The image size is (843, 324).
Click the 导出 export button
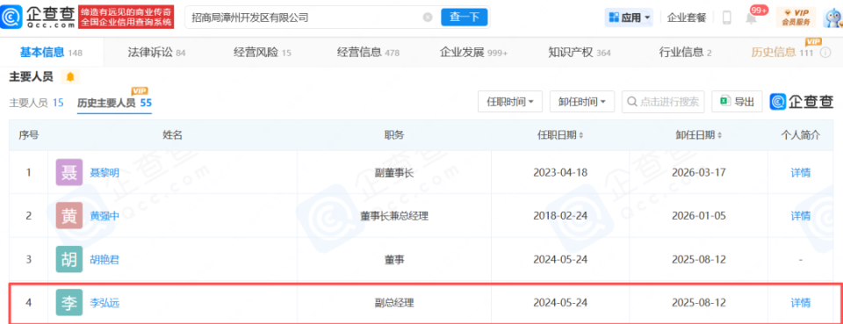click(x=737, y=102)
